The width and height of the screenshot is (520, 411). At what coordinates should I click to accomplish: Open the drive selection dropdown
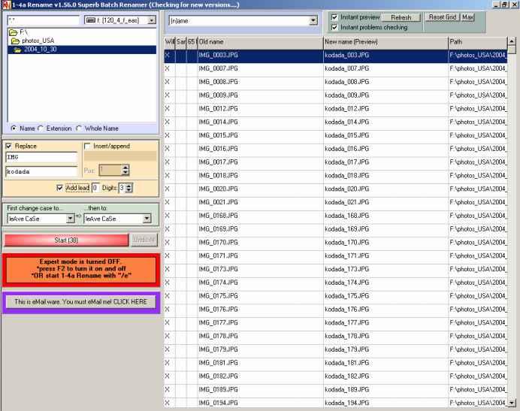152,19
